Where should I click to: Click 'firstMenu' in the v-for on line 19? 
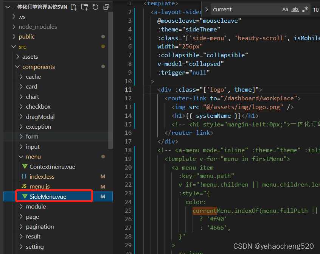click(x=267, y=159)
